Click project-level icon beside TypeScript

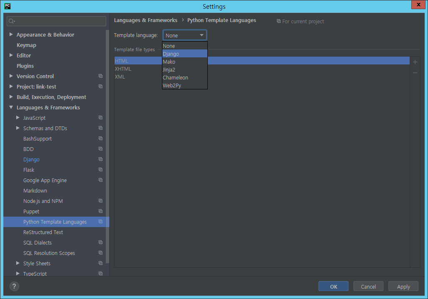click(100, 273)
